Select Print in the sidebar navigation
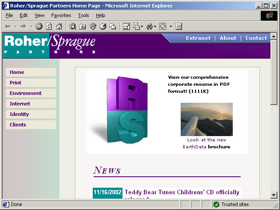 click(31, 83)
